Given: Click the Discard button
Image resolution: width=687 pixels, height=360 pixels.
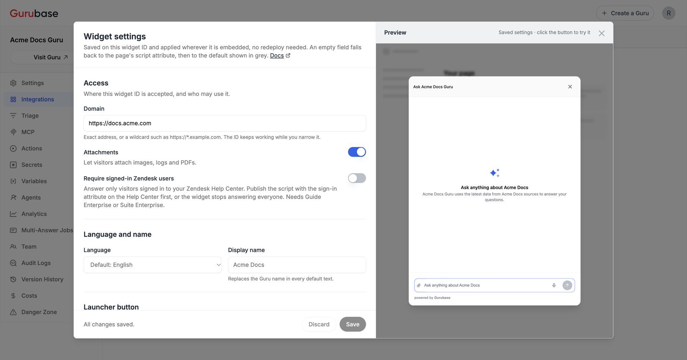Looking at the screenshot, I should 319,324.
